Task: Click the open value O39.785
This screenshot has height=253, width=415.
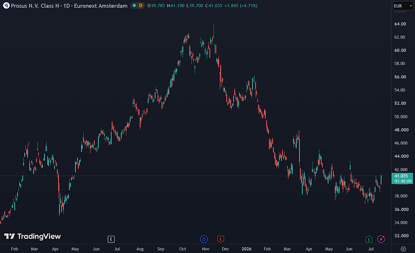Action: click(x=156, y=5)
